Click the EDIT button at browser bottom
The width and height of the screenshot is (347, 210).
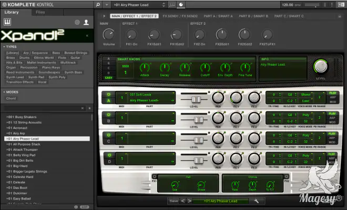click(84, 207)
